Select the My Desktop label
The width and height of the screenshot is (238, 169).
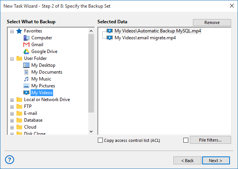coord(43,65)
